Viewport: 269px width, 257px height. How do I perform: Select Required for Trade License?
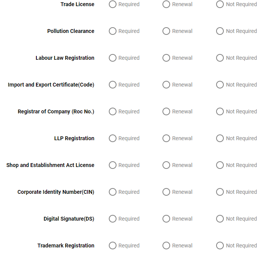coord(113,4)
